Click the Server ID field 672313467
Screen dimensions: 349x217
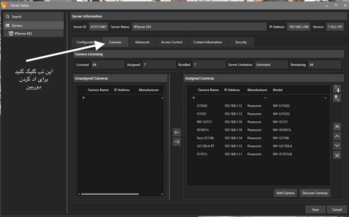[98, 27]
